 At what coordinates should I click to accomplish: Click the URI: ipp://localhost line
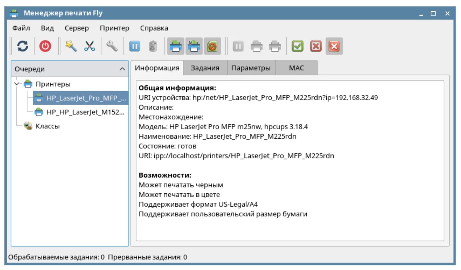tap(236, 156)
